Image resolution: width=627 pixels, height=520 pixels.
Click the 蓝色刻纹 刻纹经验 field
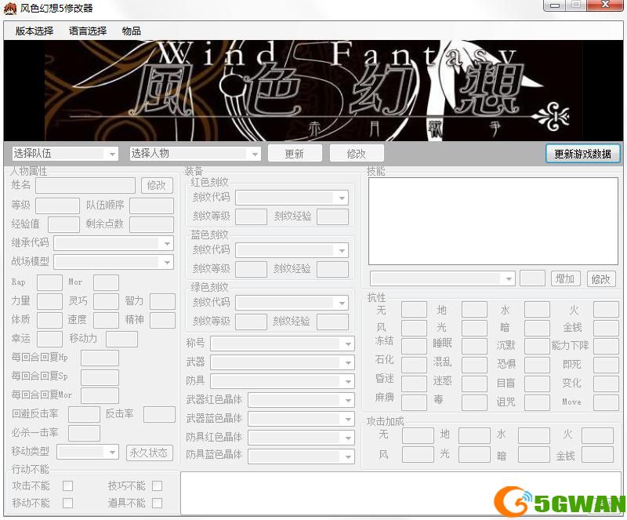332,269
